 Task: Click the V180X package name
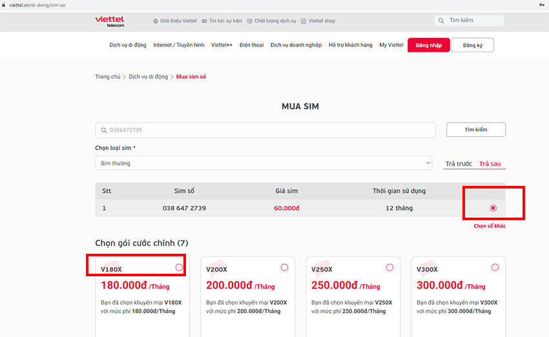(x=111, y=269)
